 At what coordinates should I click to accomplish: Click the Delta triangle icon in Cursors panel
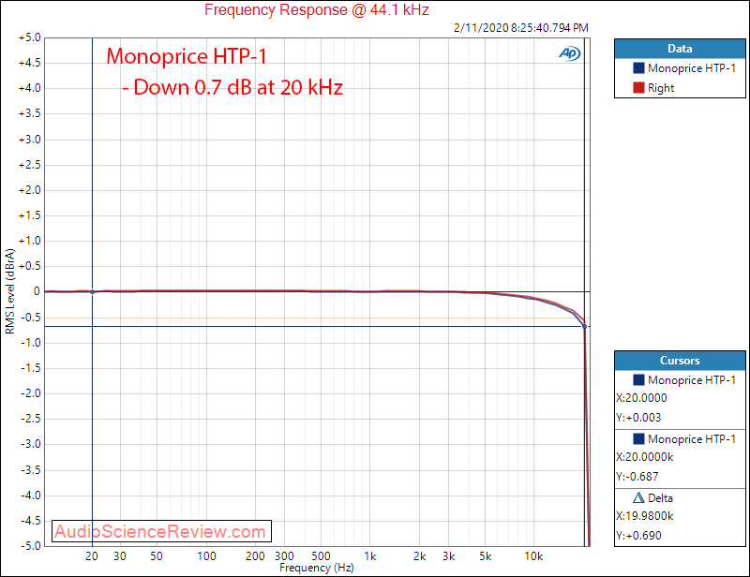[x=638, y=497]
